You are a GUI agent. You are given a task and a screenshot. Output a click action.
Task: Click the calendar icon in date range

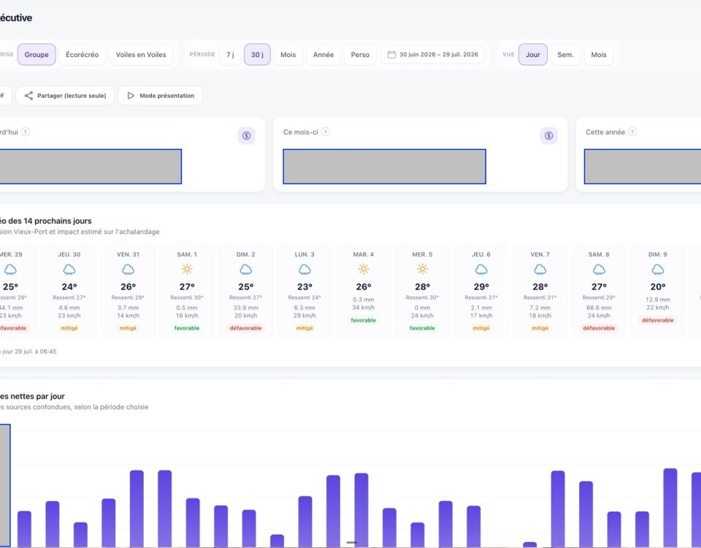pos(391,55)
